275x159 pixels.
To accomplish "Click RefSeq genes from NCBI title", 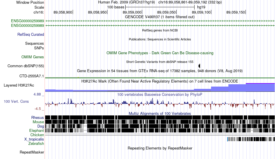I will 160,30.
